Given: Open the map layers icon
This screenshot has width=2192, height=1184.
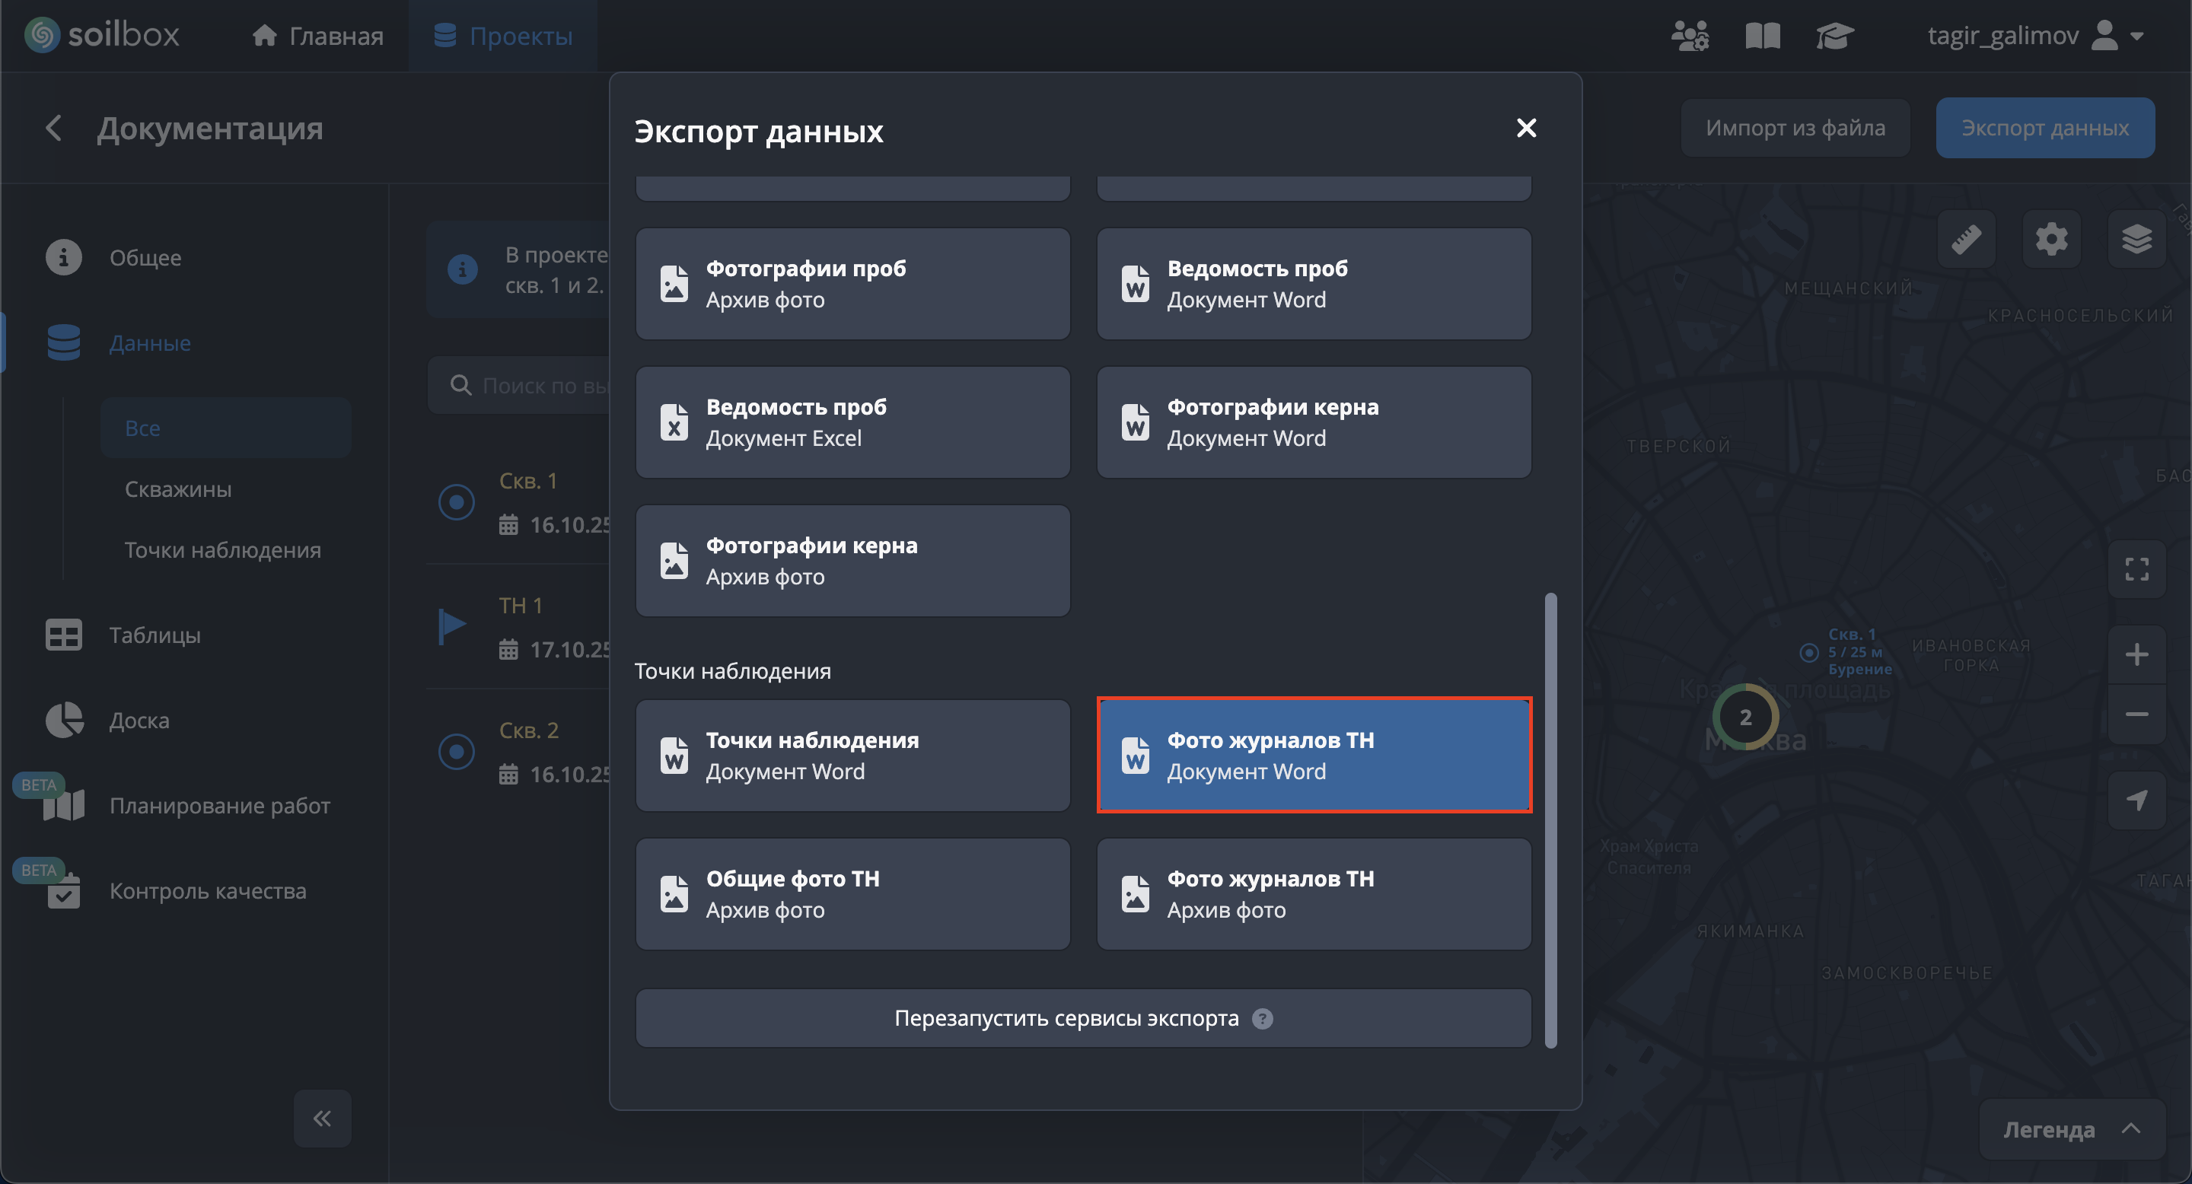Looking at the screenshot, I should pos(2136,239).
